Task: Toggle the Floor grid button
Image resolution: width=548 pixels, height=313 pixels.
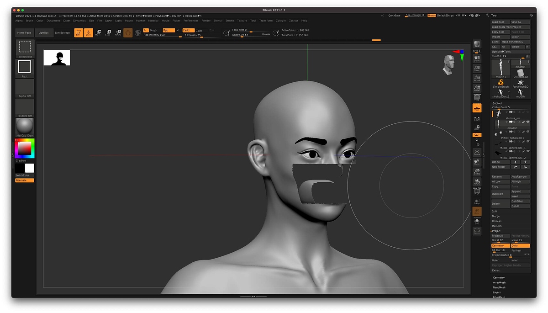Action: [477, 108]
